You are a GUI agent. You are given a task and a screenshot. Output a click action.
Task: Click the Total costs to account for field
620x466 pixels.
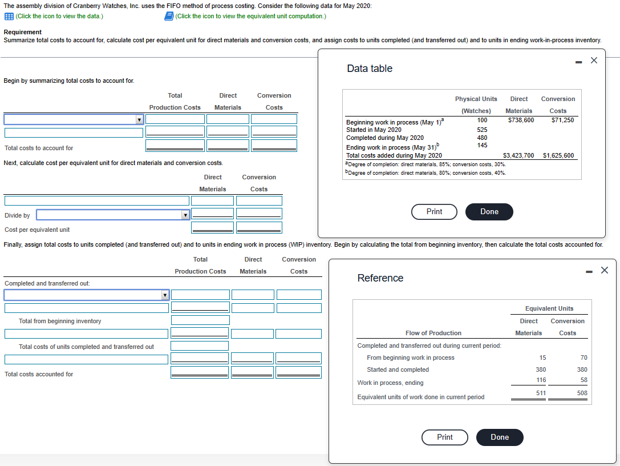click(175, 144)
